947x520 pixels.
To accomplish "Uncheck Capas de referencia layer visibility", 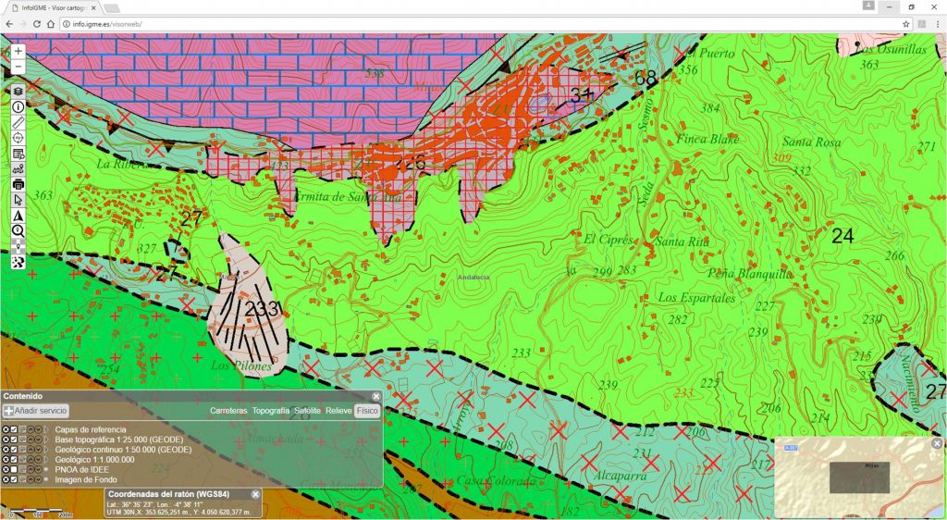I will 14,429.
